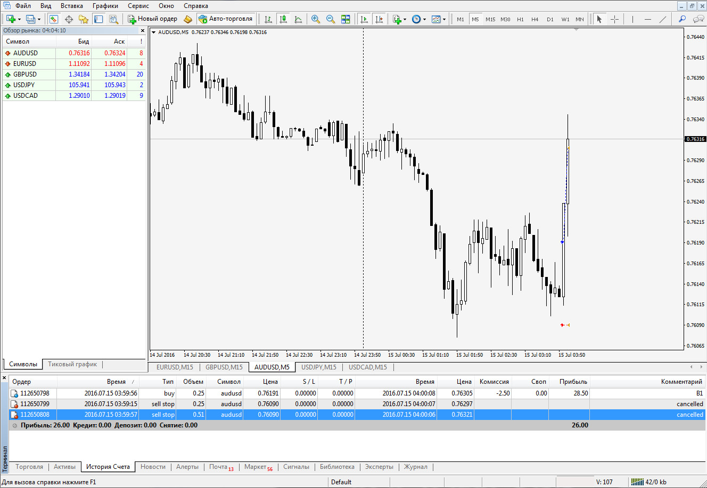Select EURUSD row in market watch

pos(74,64)
